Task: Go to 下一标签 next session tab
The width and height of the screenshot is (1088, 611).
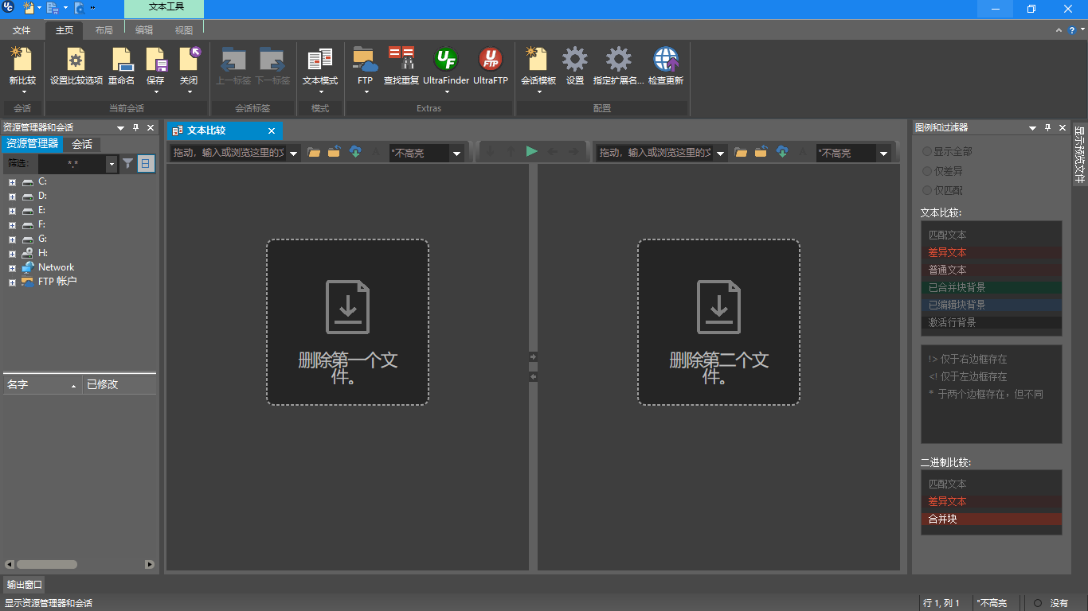Action: point(272,65)
